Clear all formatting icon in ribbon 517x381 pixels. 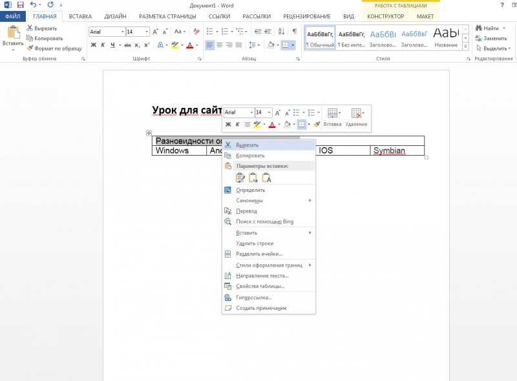pos(196,32)
